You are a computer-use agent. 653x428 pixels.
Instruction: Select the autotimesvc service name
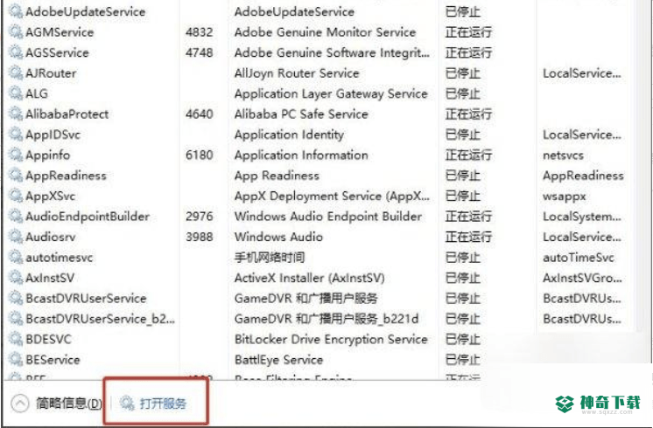tap(60, 258)
